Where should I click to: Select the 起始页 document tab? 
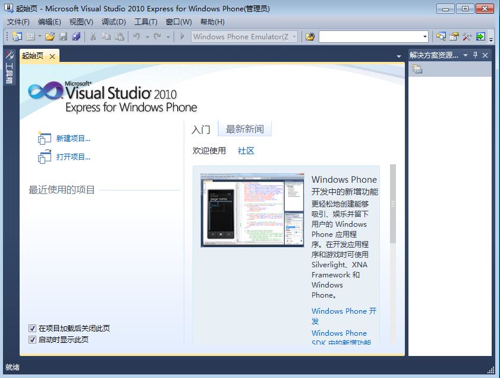[x=33, y=56]
